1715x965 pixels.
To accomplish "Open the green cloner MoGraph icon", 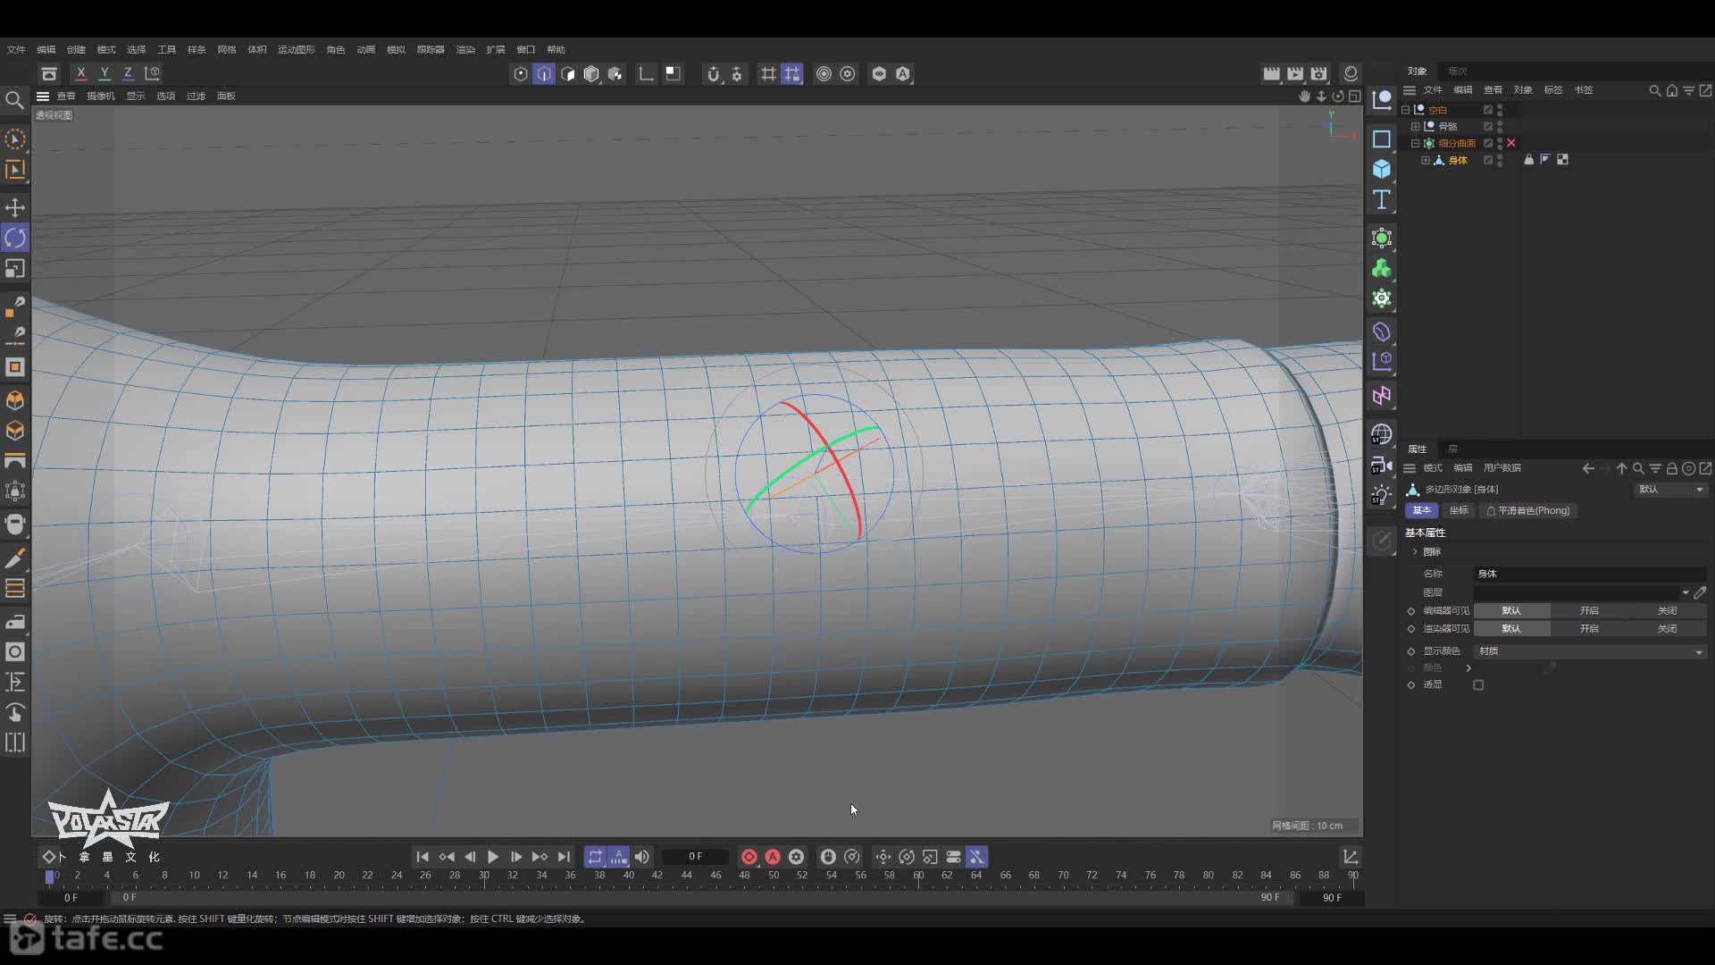I will (x=1382, y=268).
